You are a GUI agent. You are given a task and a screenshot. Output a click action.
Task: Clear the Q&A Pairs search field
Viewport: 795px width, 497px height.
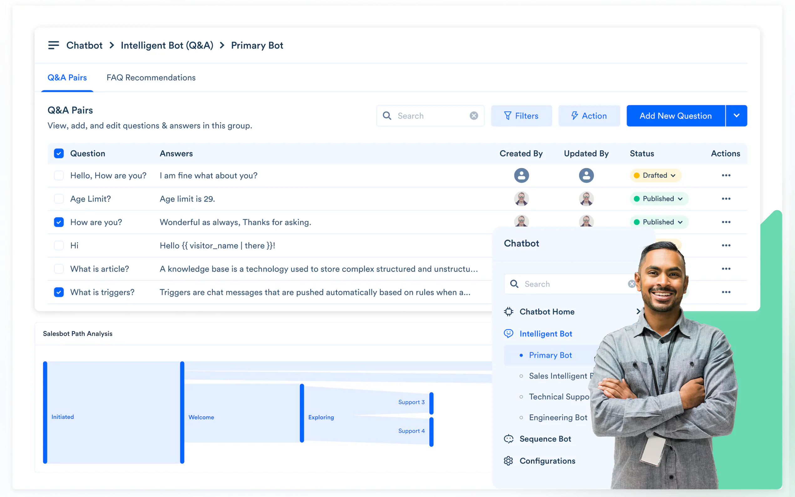pos(474,116)
